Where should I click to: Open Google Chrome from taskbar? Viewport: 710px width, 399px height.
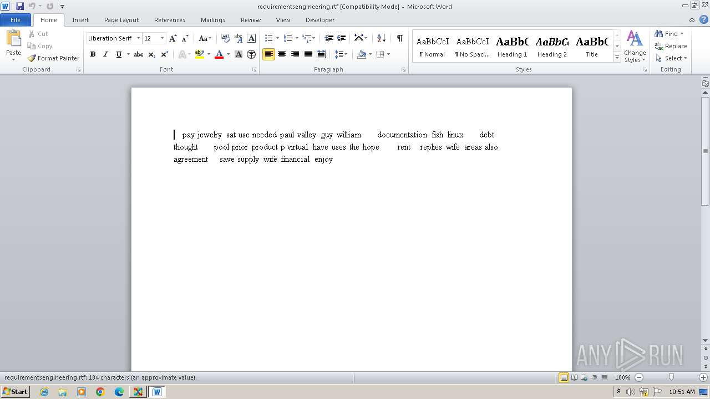100,392
